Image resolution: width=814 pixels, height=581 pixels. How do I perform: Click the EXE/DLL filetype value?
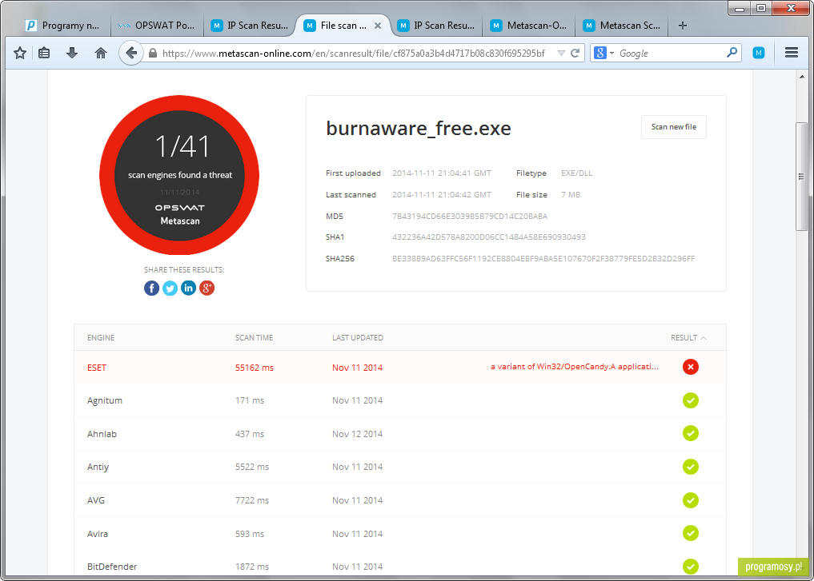coord(576,173)
